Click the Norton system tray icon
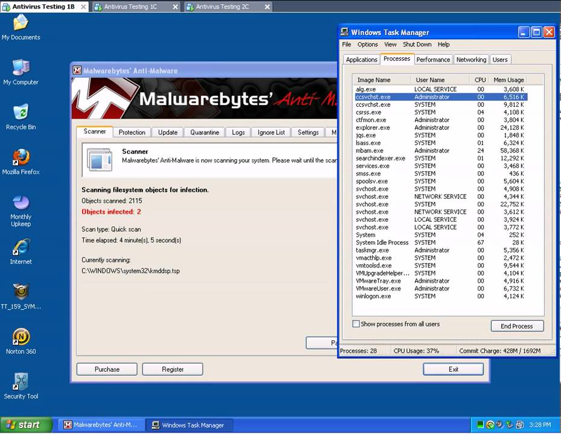Screen dimensions: 561x434 coord(490,425)
